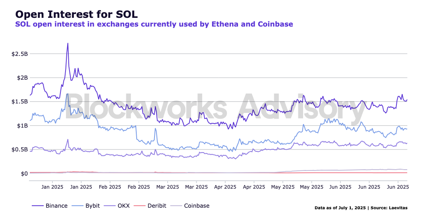
Task: Click the $1.5B y-axis label
Action: point(19,101)
